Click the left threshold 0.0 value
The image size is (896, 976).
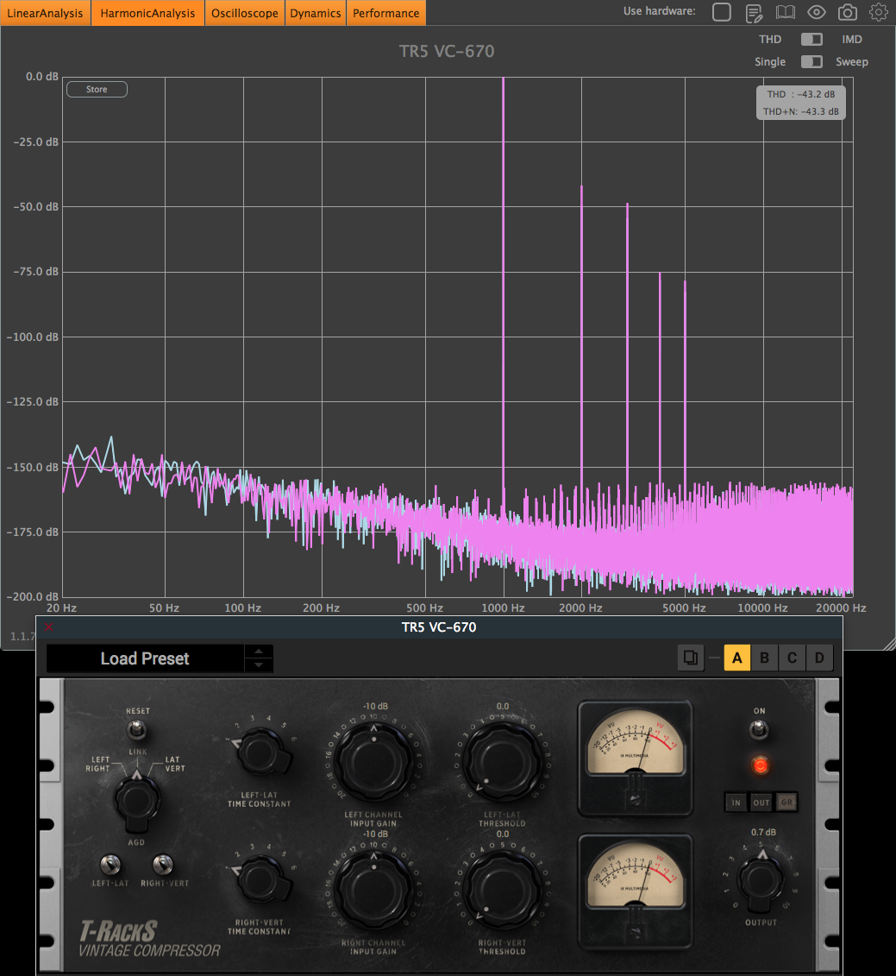click(503, 707)
